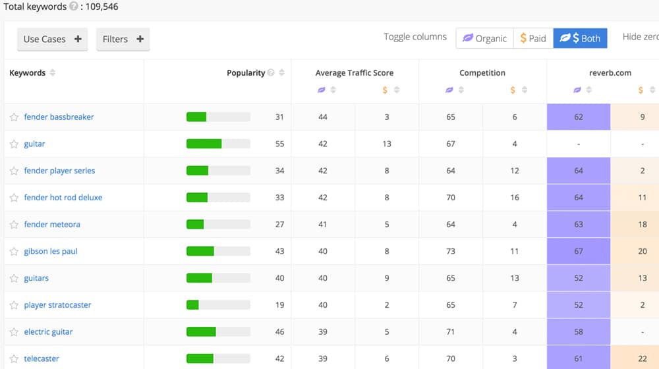Click the Competition column header
The height and width of the screenshot is (369, 659).
(482, 72)
